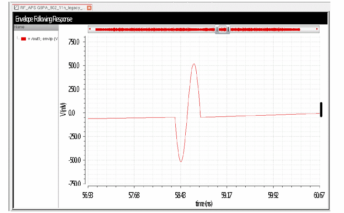Click the tab's graph window icon
Screen dimensions: 344x213
pyautogui.click(x=16, y=8)
